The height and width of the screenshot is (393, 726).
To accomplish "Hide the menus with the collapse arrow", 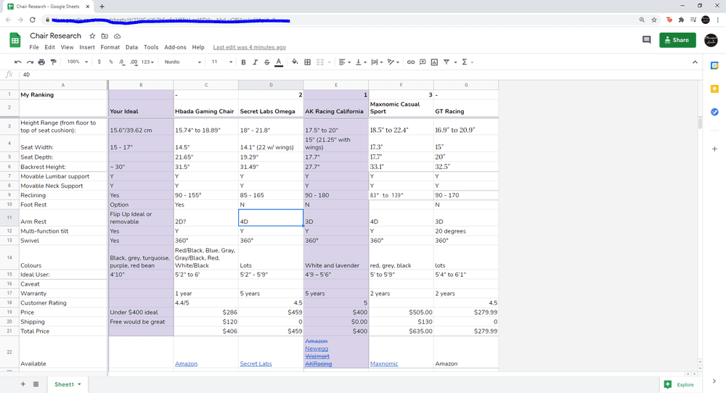I will click(x=695, y=62).
